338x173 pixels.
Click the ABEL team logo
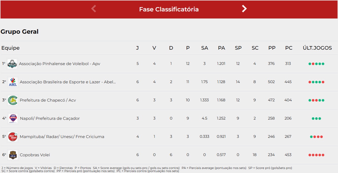click(13, 82)
